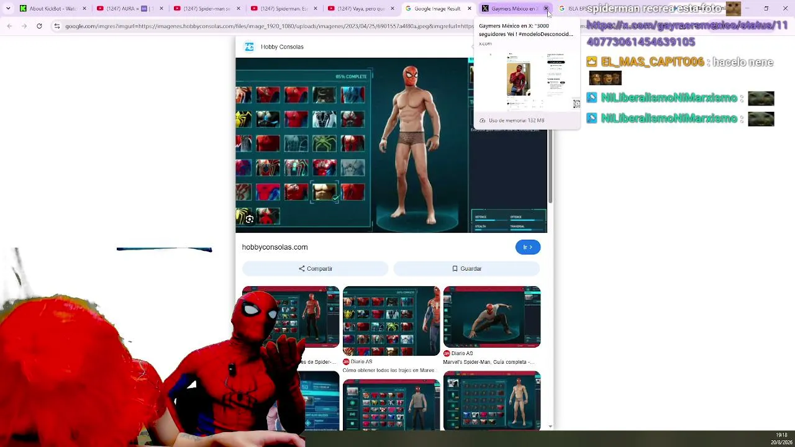Click the first NiLiberalismoNiMarxismo chat username
Screen dimensions: 795x447
pyautogui.click(x=669, y=98)
